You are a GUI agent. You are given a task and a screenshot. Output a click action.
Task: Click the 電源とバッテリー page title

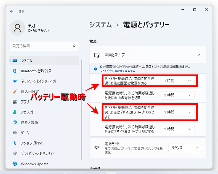(x=146, y=25)
